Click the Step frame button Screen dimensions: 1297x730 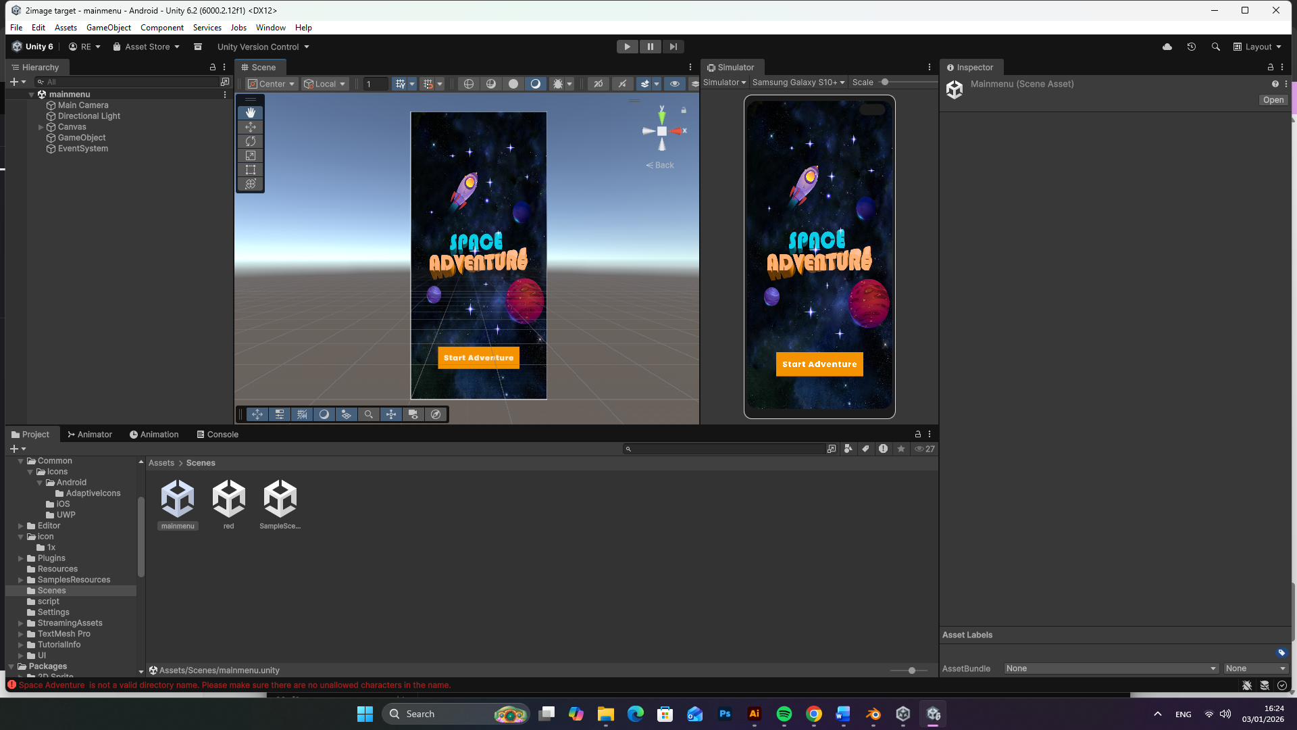click(673, 47)
